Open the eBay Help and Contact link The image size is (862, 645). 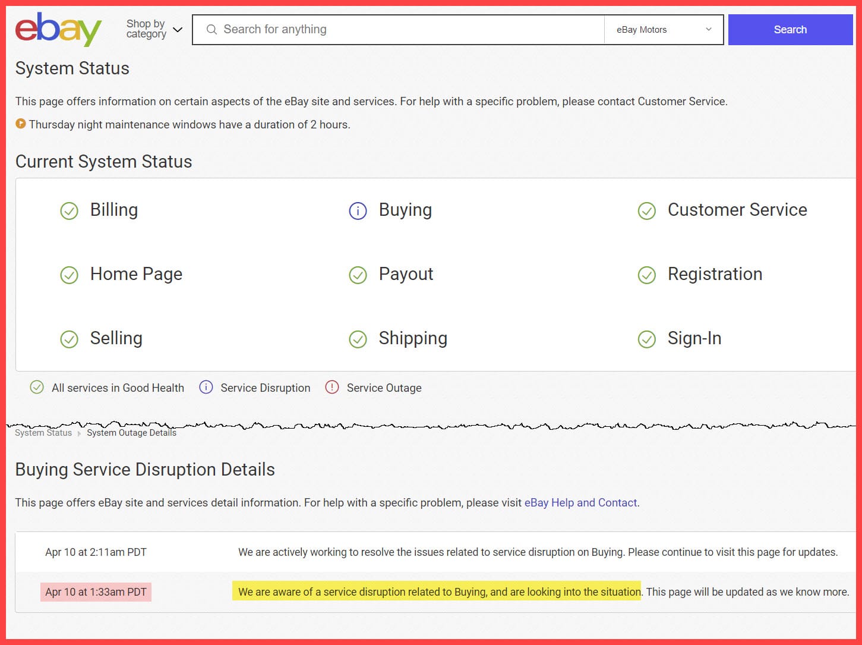580,503
